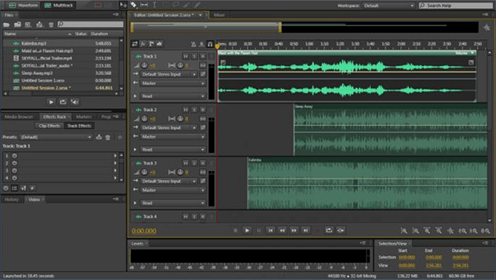Click the fx Effects button above Track 1
This screenshot has height=280, width=496.
click(143, 44)
